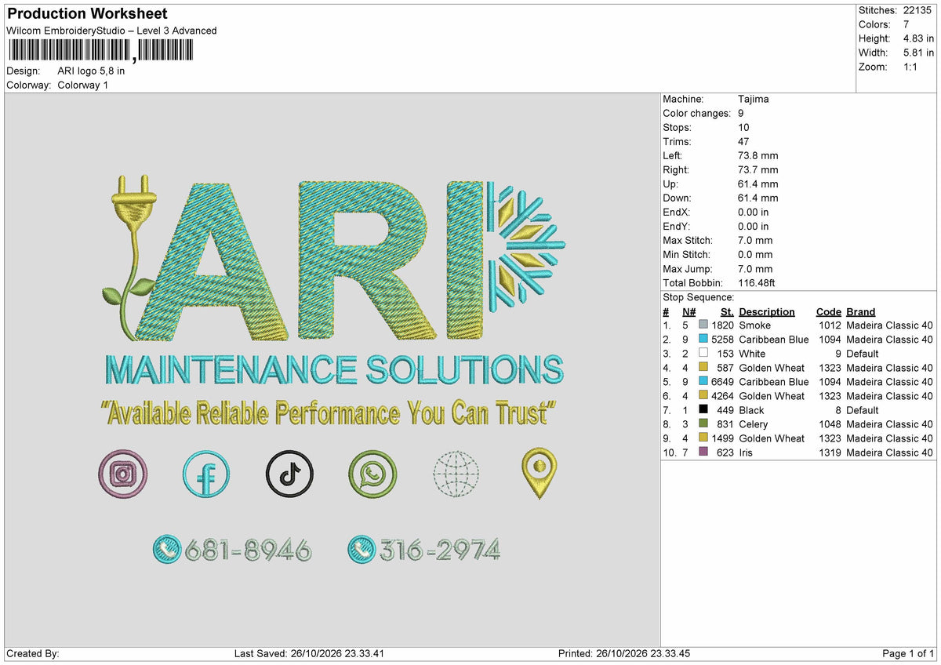
Task: Click the Instagram icon in the design
Action: [123, 474]
